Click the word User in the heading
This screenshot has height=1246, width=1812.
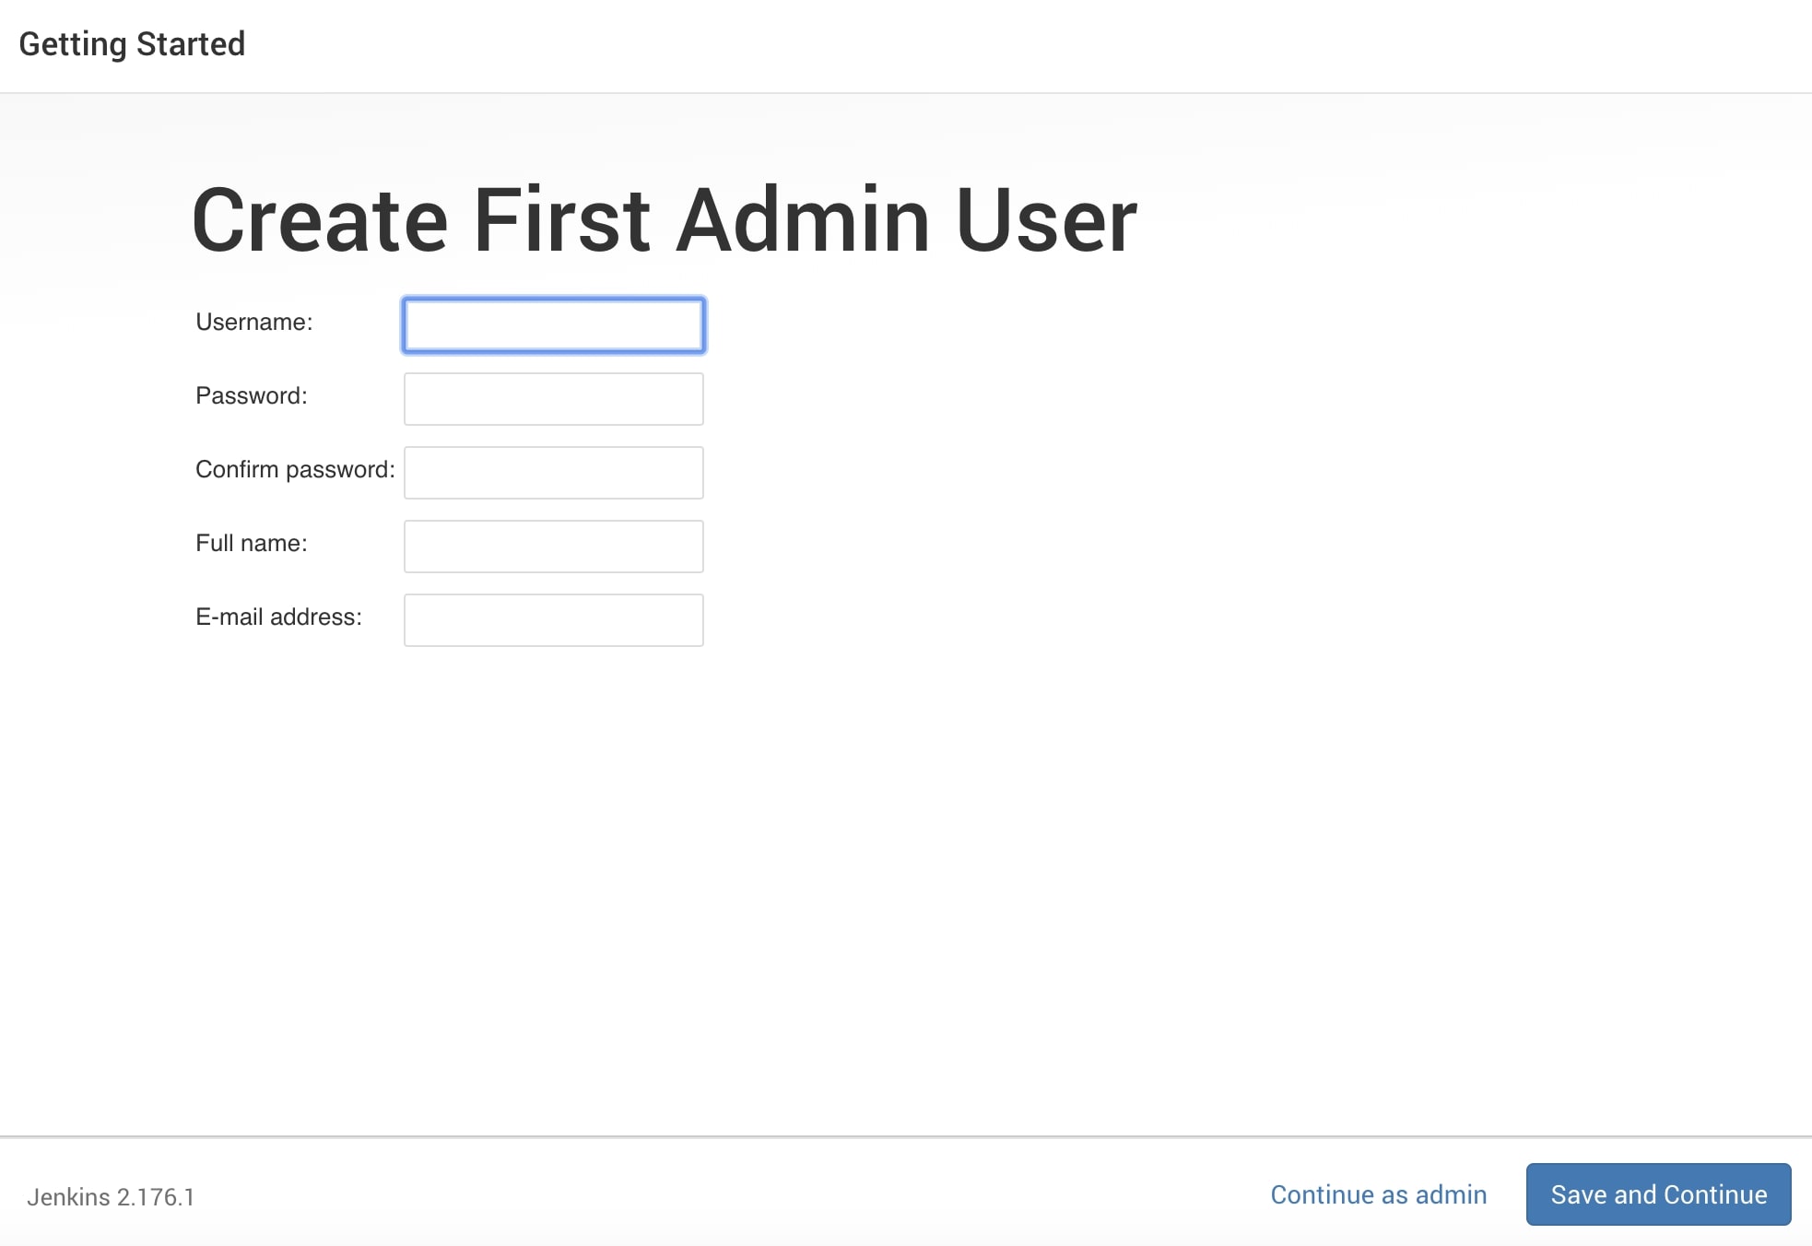(x=1046, y=220)
